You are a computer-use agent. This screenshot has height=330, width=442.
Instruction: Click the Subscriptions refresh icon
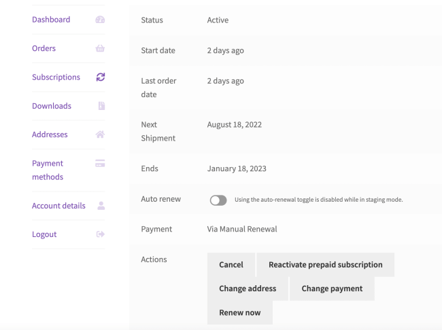tap(100, 77)
